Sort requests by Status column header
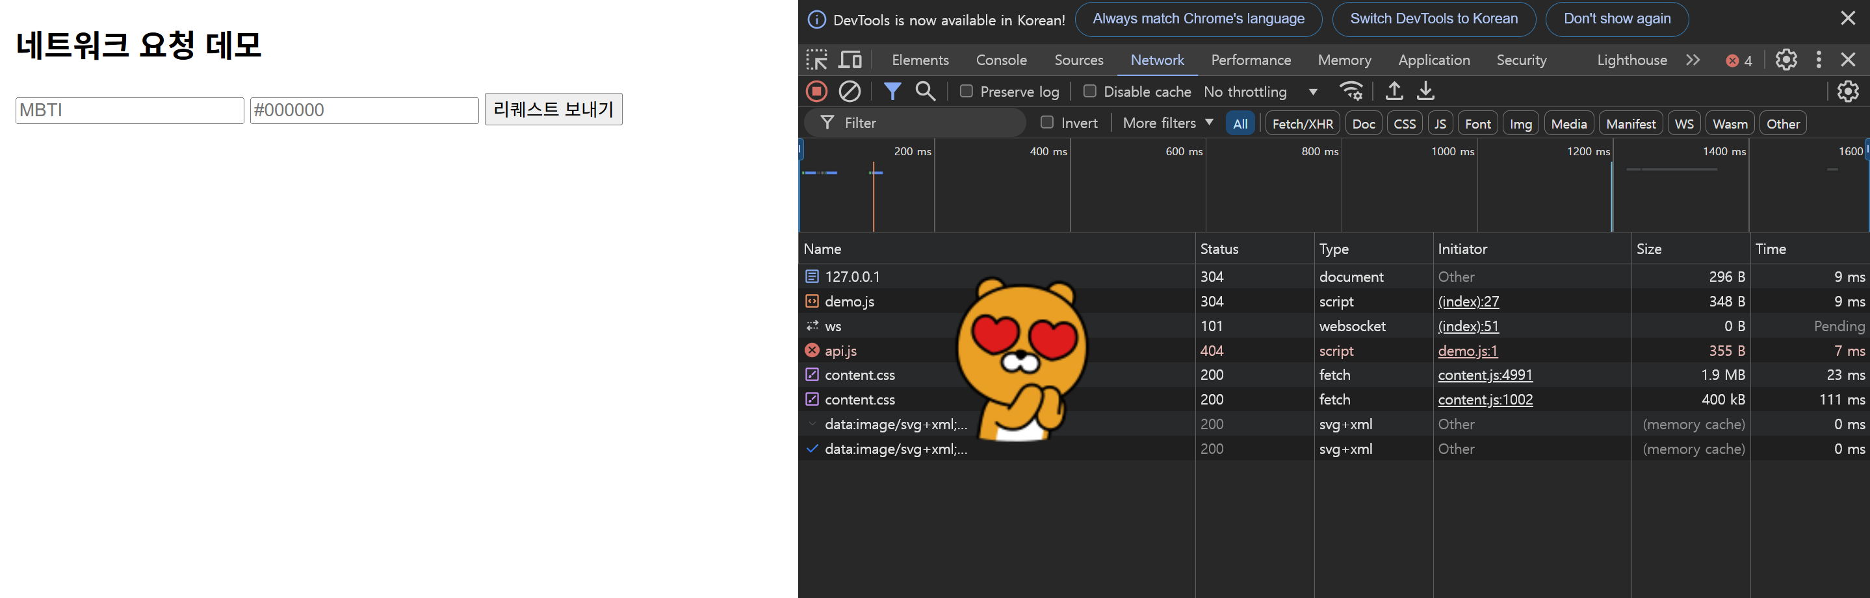1870x598 pixels. pos(1254,249)
